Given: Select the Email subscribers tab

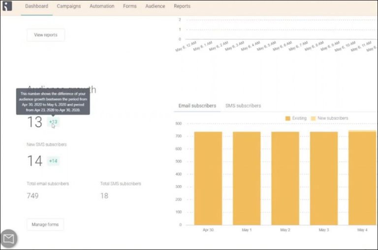Looking at the screenshot, I should [x=197, y=106].
